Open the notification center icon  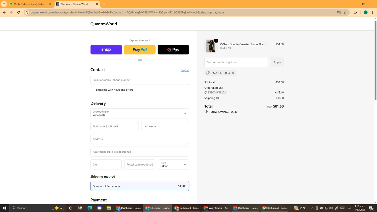[371, 208]
